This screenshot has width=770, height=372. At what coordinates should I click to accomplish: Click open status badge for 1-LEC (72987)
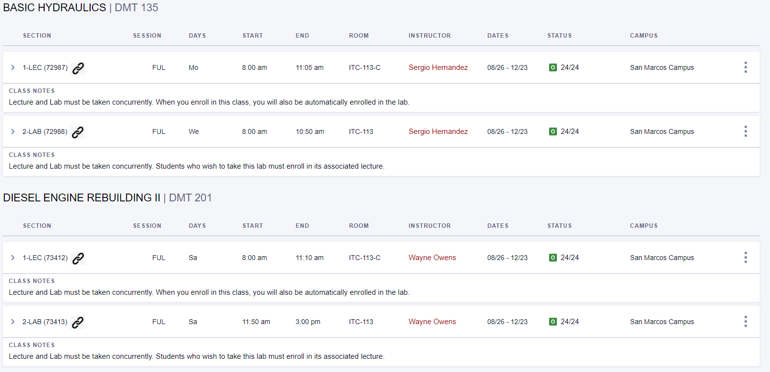click(553, 67)
